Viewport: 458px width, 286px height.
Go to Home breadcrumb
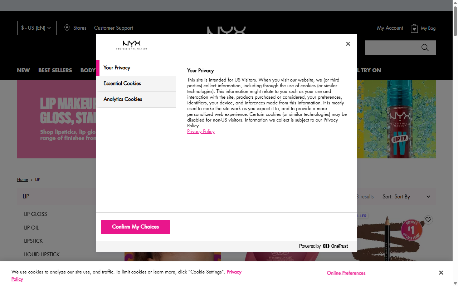pos(23,179)
